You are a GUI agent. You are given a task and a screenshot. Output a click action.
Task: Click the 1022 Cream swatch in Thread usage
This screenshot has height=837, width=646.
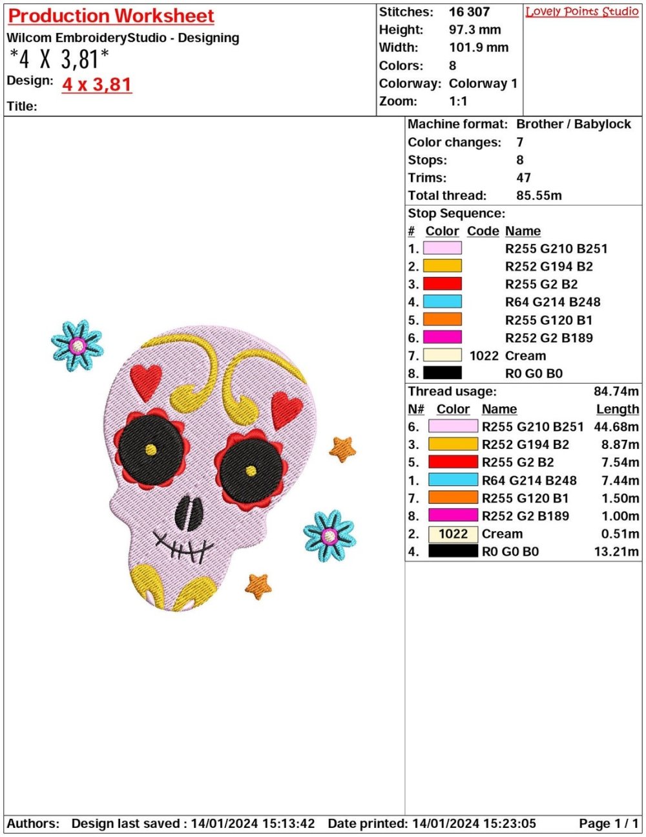tap(453, 534)
